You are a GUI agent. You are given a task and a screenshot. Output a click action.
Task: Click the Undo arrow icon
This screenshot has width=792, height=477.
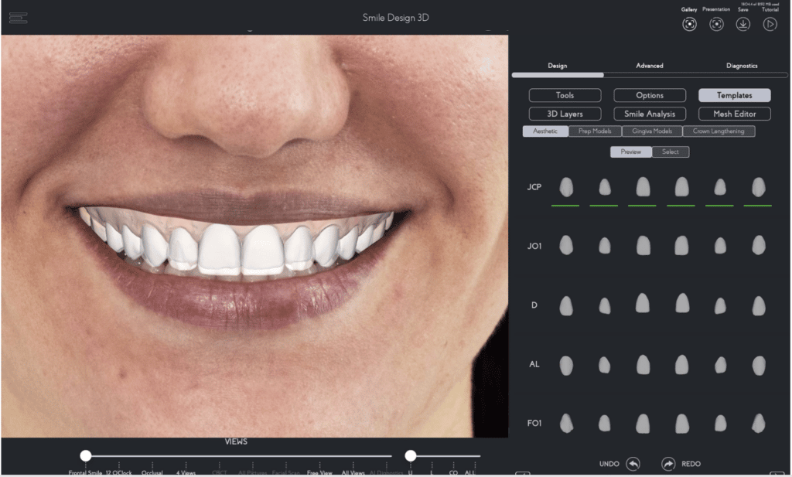[633, 464]
